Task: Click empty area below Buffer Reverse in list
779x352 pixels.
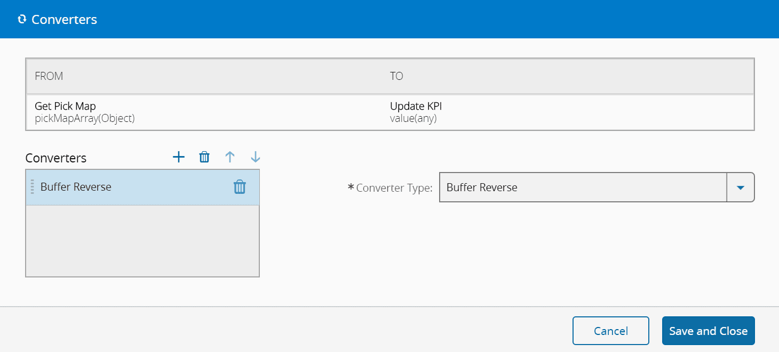Action: tap(142, 241)
